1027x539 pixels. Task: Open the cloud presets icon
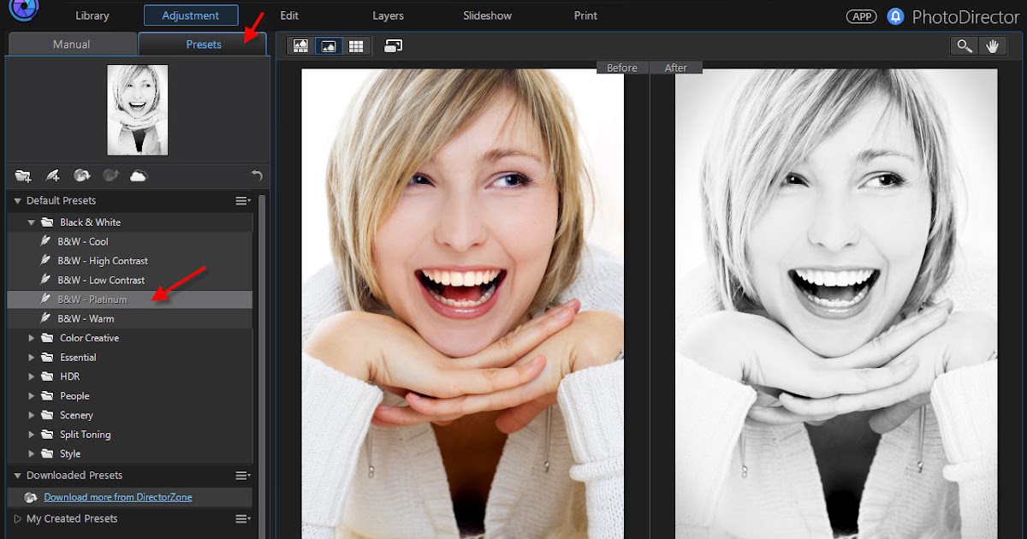coord(139,175)
